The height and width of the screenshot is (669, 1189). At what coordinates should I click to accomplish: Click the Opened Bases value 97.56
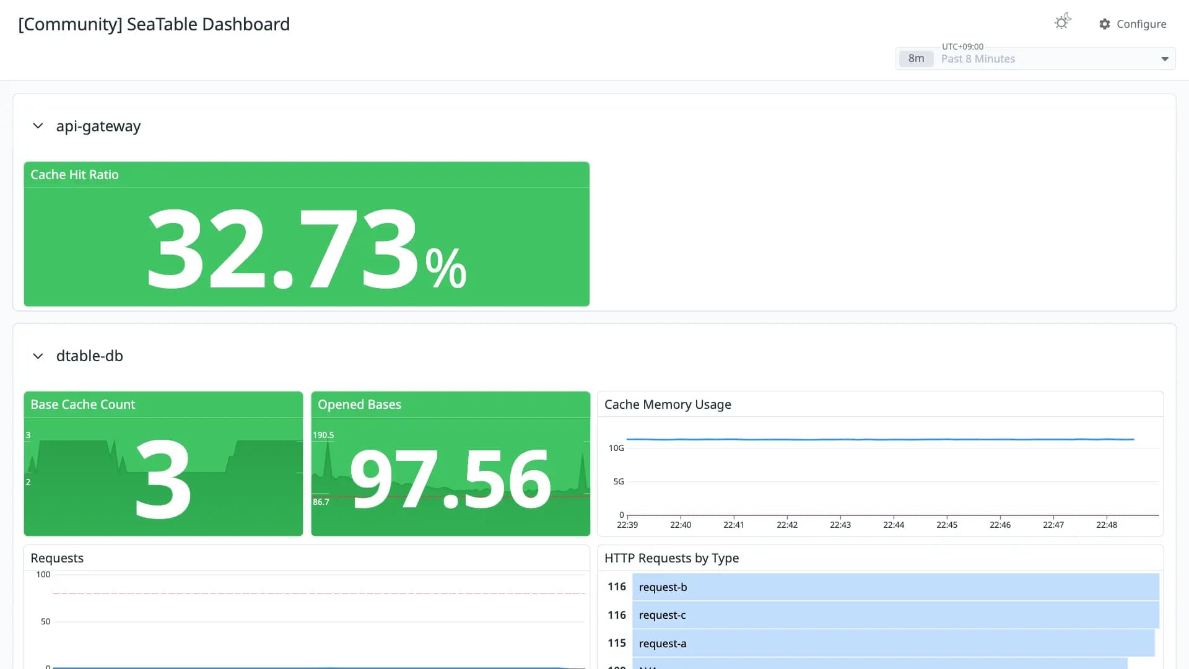[450, 479]
